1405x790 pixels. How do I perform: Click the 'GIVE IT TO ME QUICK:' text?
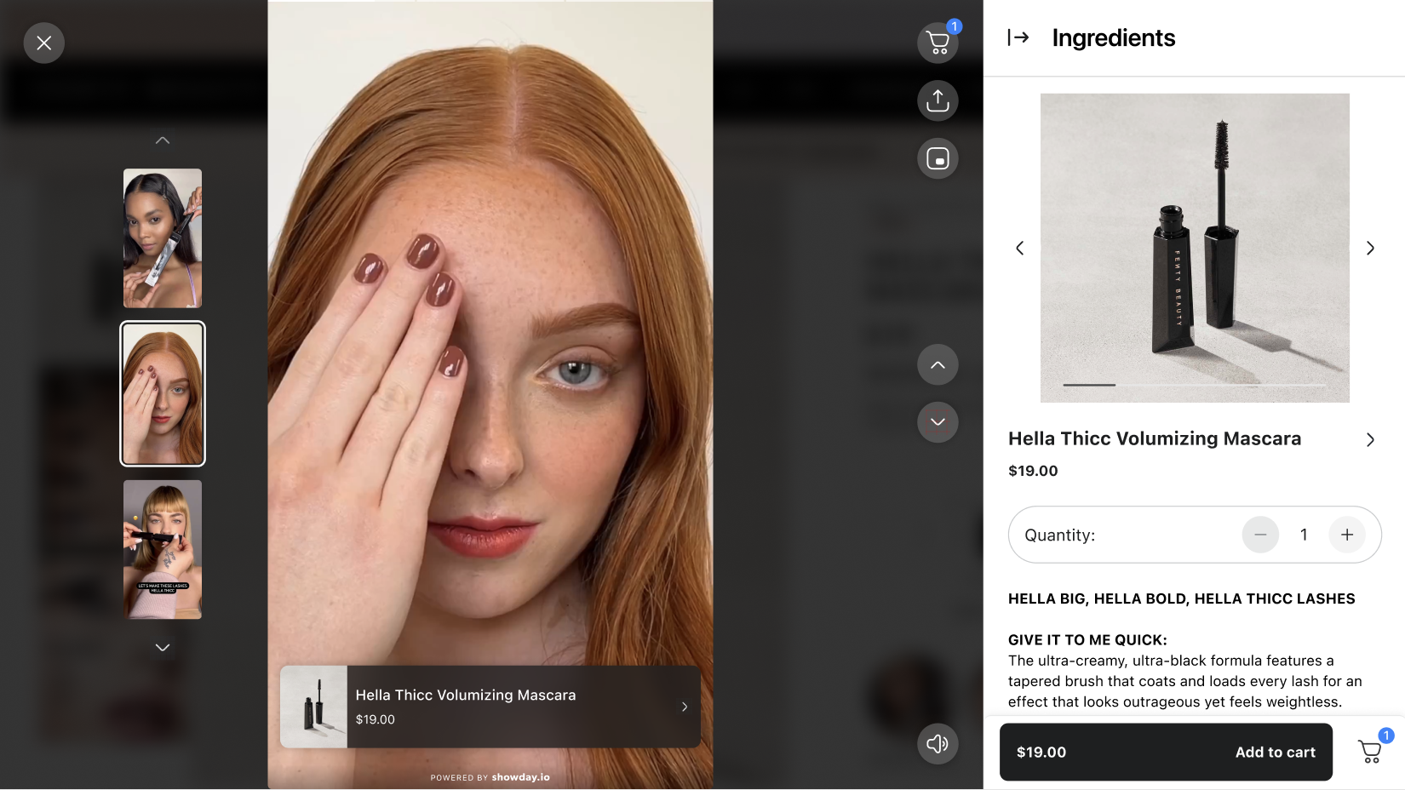(x=1087, y=640)
